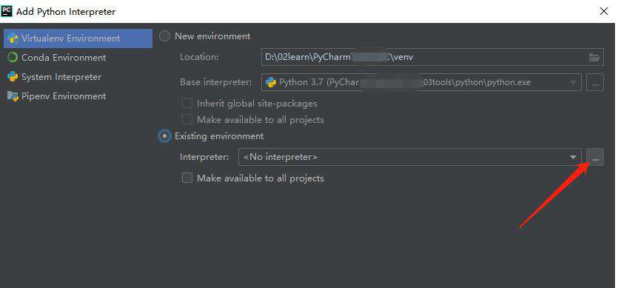Click the Conda Environment green ring icon
The width and height of the screenshot is (618, 288).
pos(13,58)
